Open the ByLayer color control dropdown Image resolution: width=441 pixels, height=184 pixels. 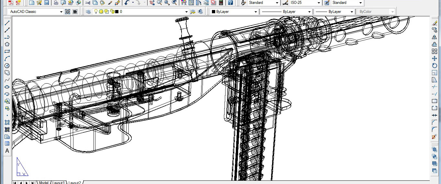click(x=256, y=12)
